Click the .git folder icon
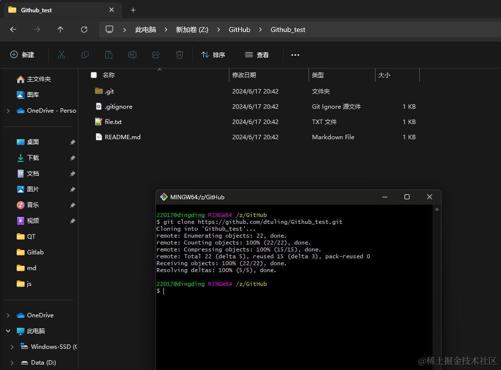The image size is (501, 370). point(99,91)
